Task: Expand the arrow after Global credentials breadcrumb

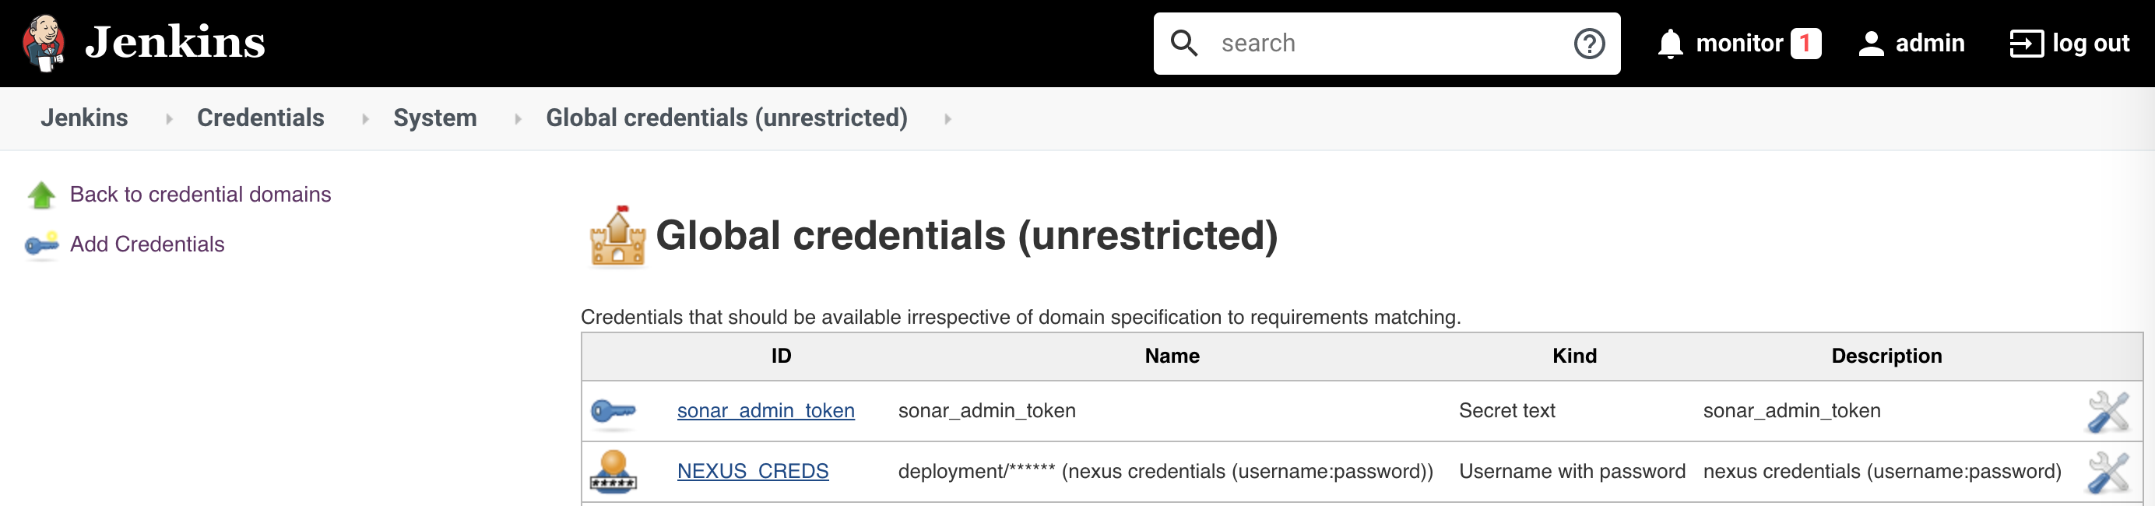Action: click(x=947, y=119)
